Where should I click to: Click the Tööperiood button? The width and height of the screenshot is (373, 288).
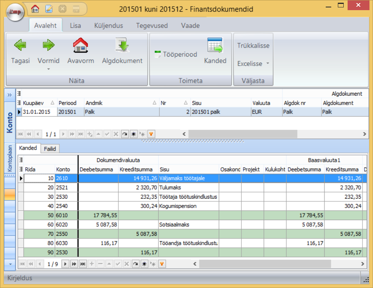point(176,54)
